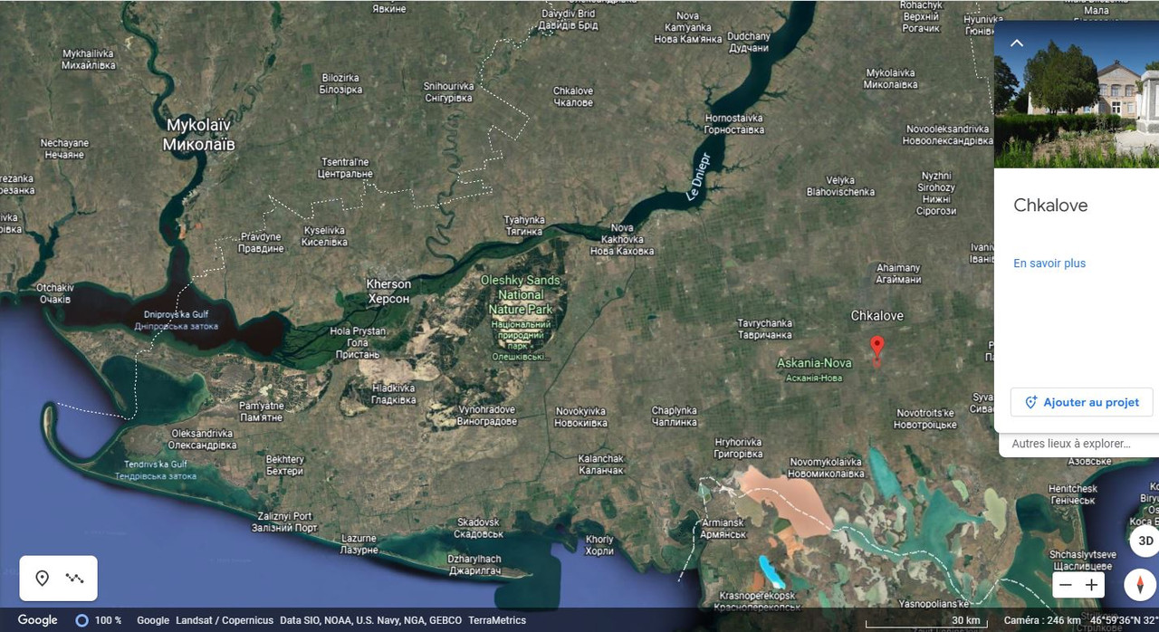Select the Lazurne label
Image resolution: width=1159 pixels, height=632 pixels.
coord(359,543)
